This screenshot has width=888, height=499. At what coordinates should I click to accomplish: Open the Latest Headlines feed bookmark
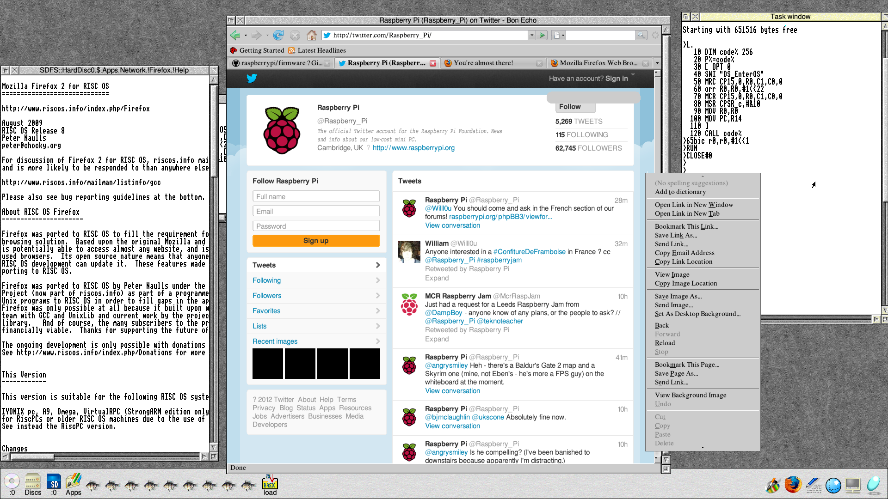point(317,50)
